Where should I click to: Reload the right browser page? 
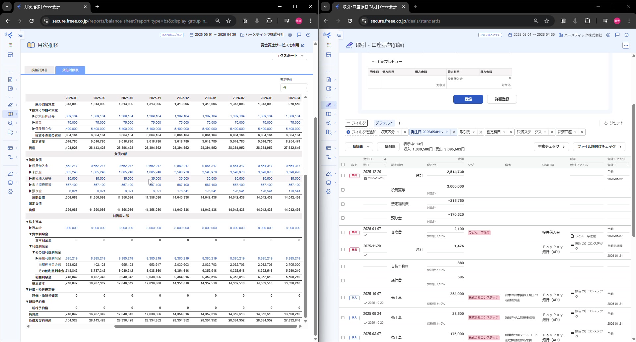pyautogui.click(x=350, y=21)
